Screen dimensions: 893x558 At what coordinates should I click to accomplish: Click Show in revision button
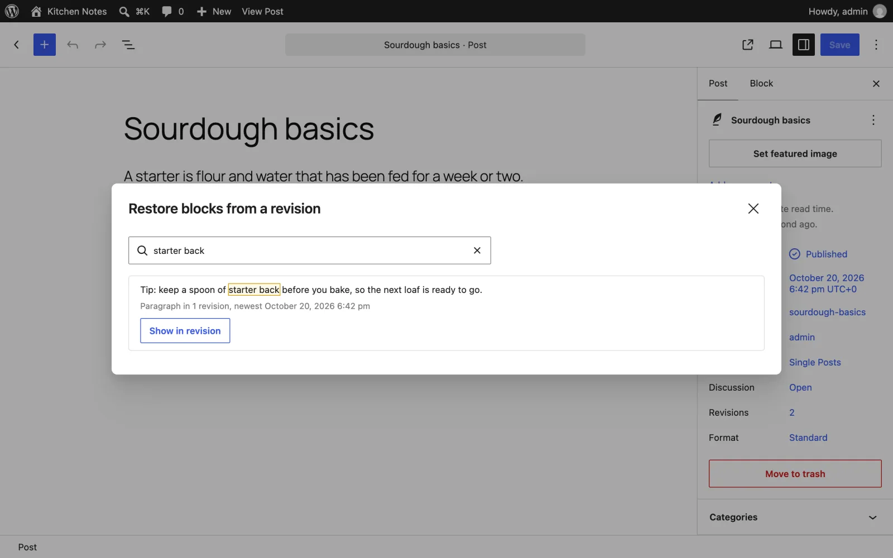pos(185,331)
